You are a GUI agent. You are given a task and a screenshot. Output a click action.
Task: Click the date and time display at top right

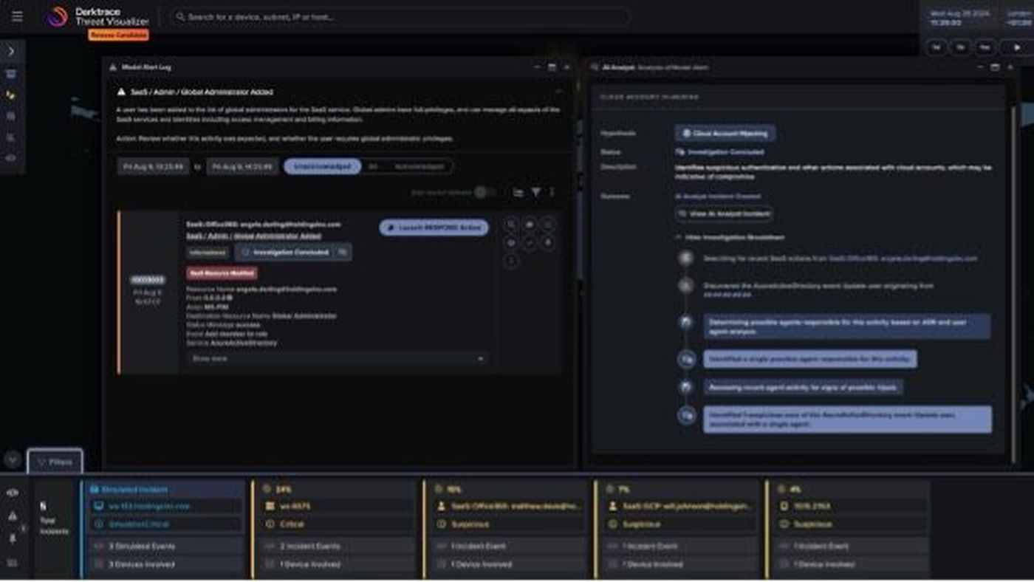click(x=958, y=18)
